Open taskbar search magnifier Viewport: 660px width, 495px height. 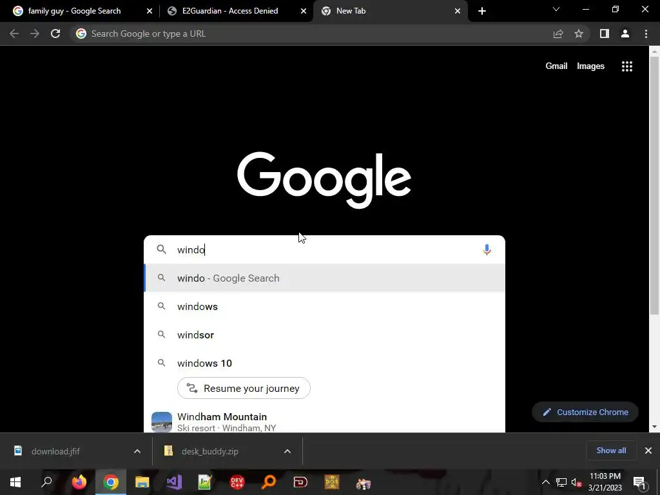pos(46,482)
